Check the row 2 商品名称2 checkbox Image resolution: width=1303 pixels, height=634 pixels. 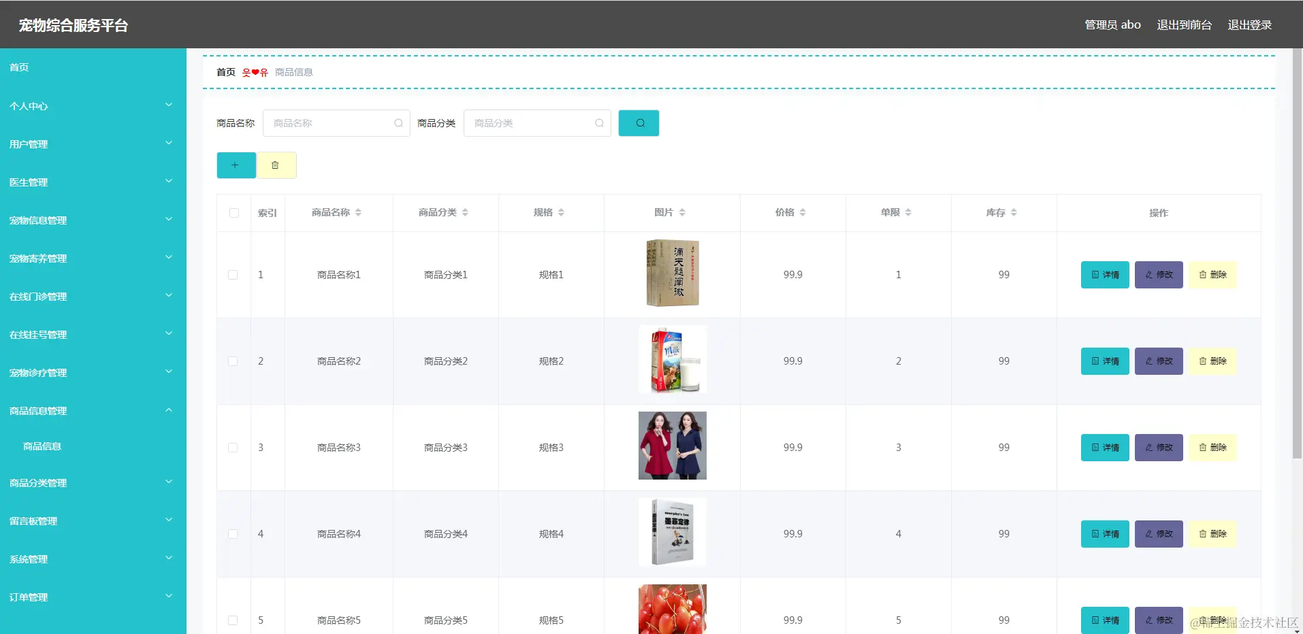pos(233,361)
